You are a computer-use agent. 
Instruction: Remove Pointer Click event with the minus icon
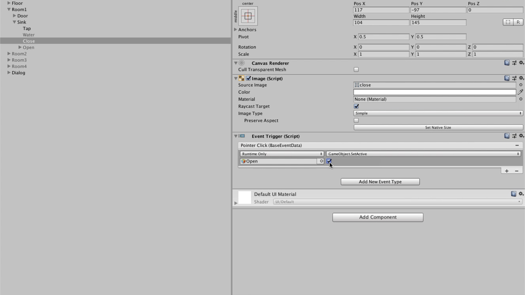(x=517, y=145)
